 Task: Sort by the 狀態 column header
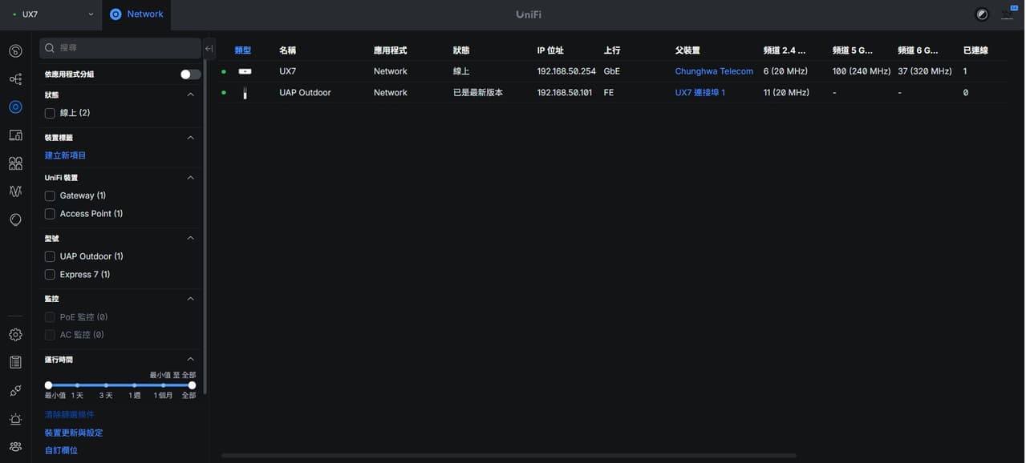coord(461,50)
